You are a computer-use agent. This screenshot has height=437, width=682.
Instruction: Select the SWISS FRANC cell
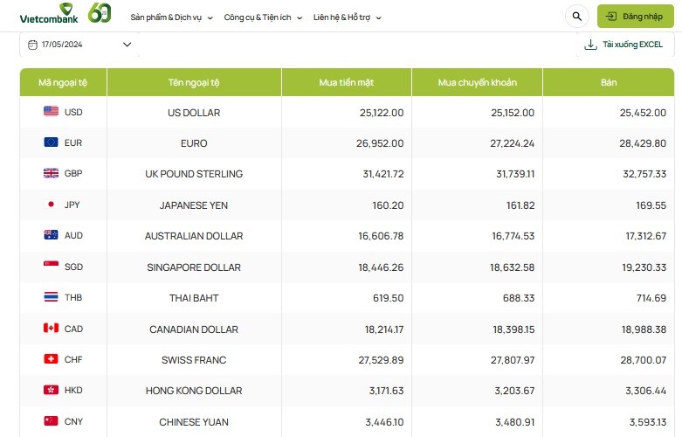(194, 360)
